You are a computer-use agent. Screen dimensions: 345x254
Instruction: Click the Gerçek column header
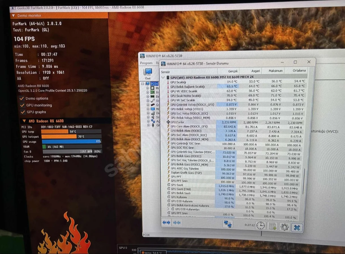tap(233, 71)
